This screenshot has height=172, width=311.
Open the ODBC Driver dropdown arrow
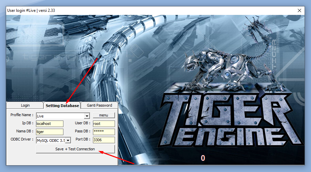tap(68, 140)
